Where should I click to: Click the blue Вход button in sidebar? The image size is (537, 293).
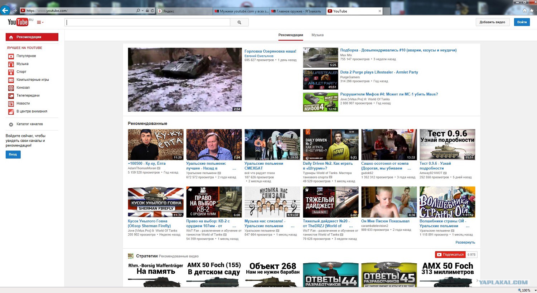pos(13,154)
